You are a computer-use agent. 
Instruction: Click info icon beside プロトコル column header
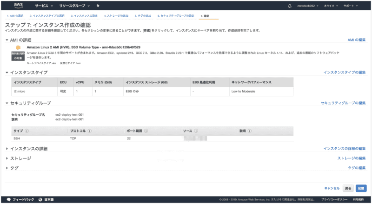[x=89, y=131]
